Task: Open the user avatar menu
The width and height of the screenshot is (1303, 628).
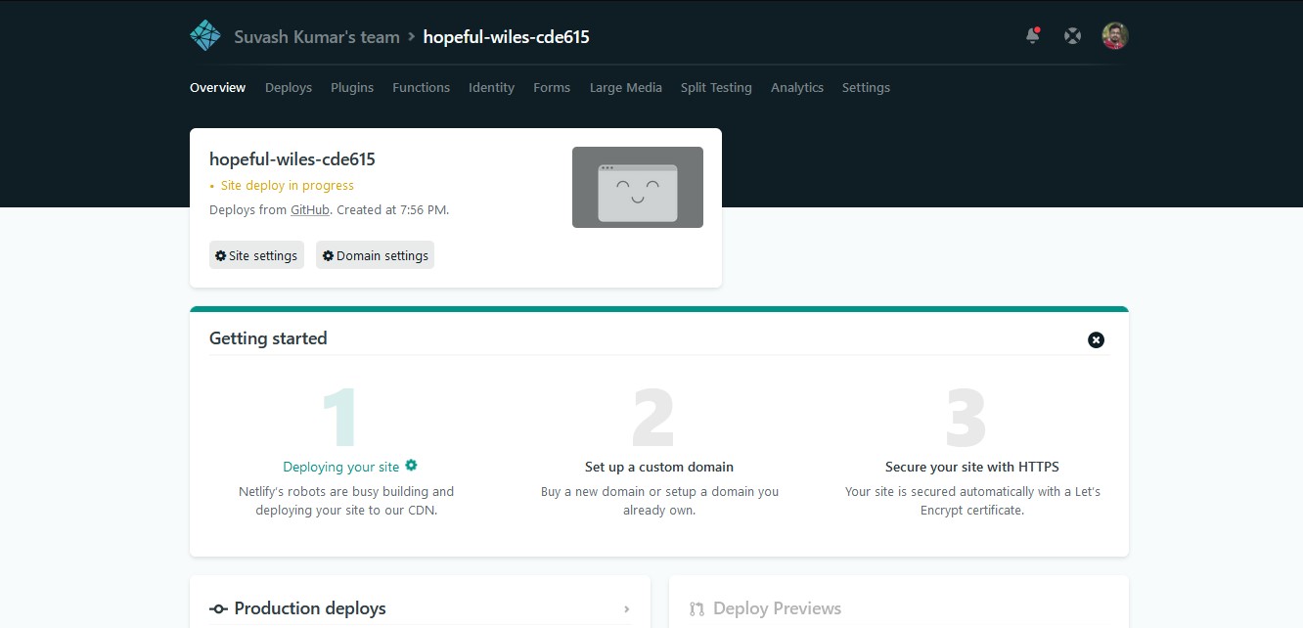Action: pyautogui.click(x=1115, y=36)
